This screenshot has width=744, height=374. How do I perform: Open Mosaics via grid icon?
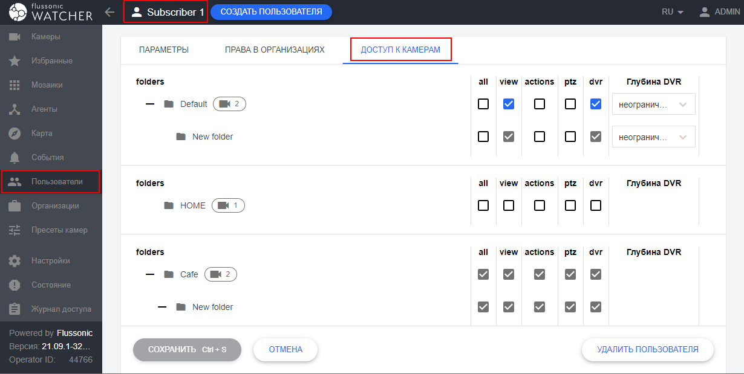15,85
